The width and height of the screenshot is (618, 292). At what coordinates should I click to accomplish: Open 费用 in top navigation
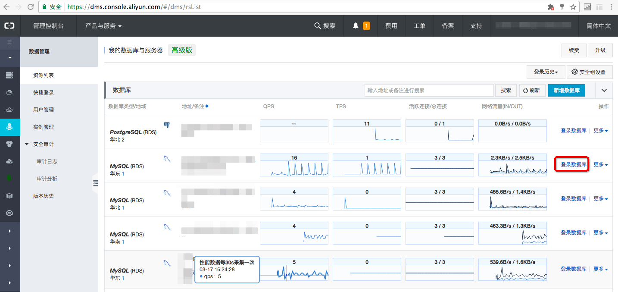pyautogui.click(x=391, y=26)
